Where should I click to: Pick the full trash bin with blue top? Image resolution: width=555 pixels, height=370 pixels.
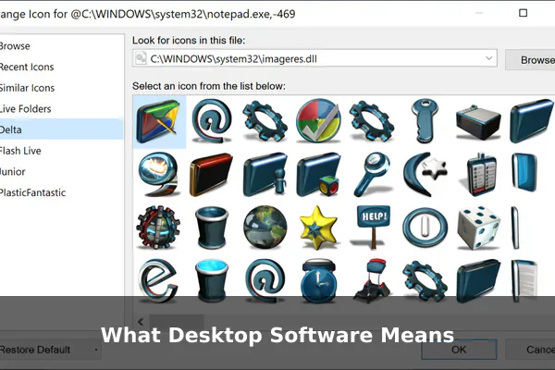click(x=212, y=281)
